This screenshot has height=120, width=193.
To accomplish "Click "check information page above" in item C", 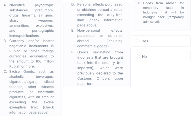I will [x=31, y=110].
